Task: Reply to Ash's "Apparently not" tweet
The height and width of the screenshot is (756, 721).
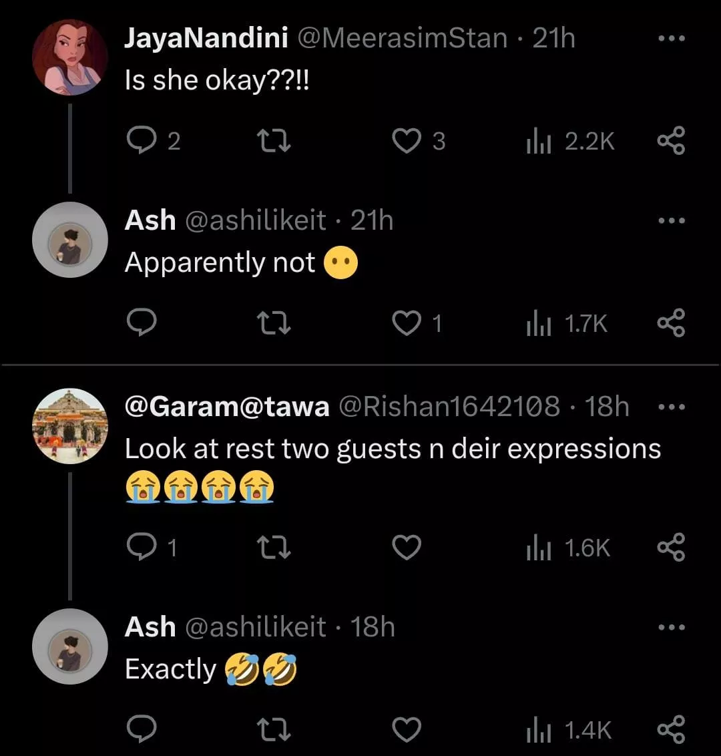Action: tap(141, 323)
